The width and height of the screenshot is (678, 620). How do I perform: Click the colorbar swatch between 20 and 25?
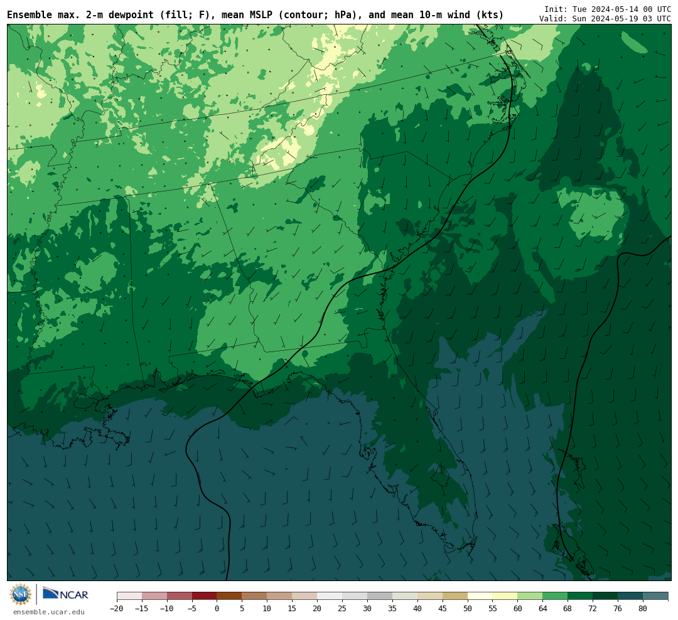point(330,596)
